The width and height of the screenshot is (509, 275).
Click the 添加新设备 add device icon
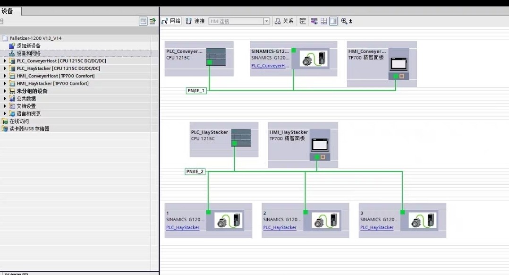click(12, 46)
